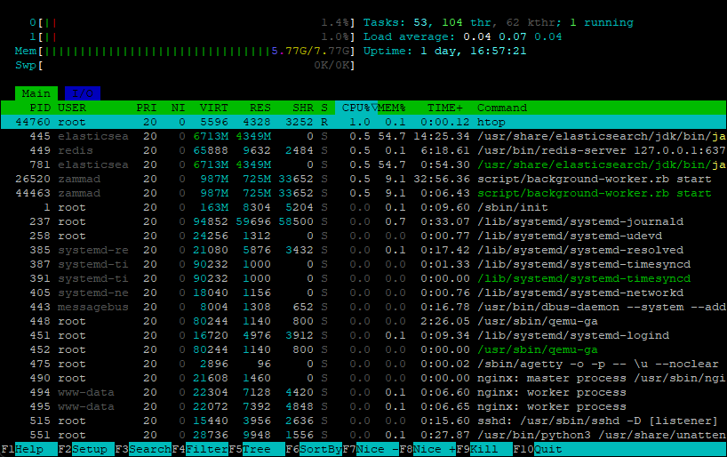Image resolution: width=727 pixels, height=457 pixels.
Task: Click the Mem usage bar
Action: point(185,51)
